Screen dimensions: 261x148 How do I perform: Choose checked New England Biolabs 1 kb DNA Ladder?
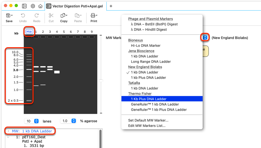click(145, 72)
